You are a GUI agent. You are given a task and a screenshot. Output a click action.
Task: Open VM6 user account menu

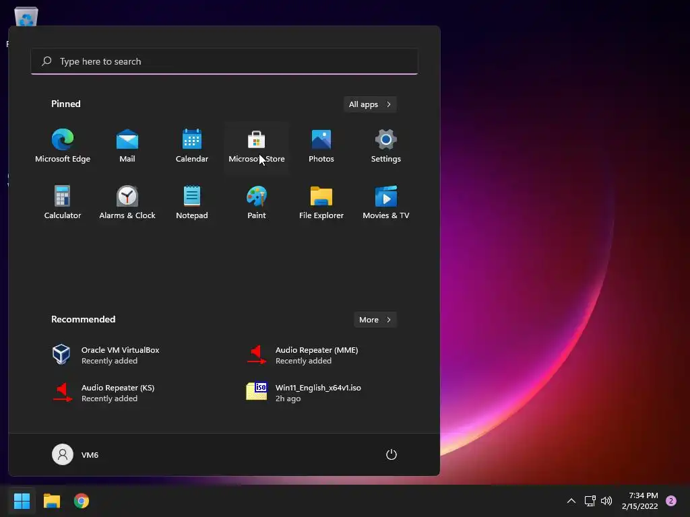[x=75, y=454]
